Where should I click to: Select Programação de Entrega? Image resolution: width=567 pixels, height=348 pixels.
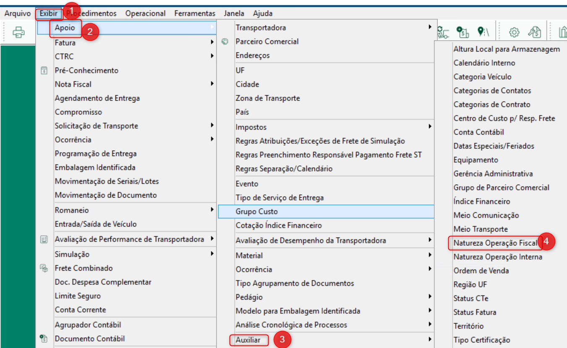tap(96, 154)
